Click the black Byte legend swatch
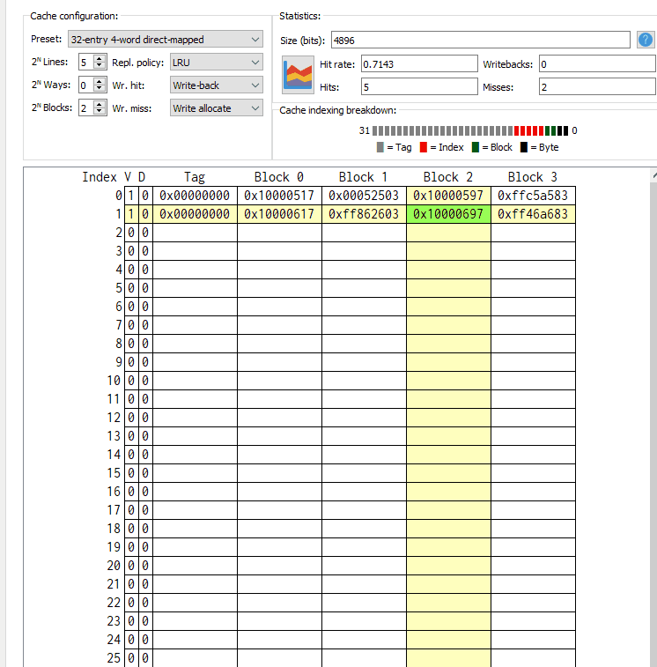 pyautogui.click(x=524, y=147)
